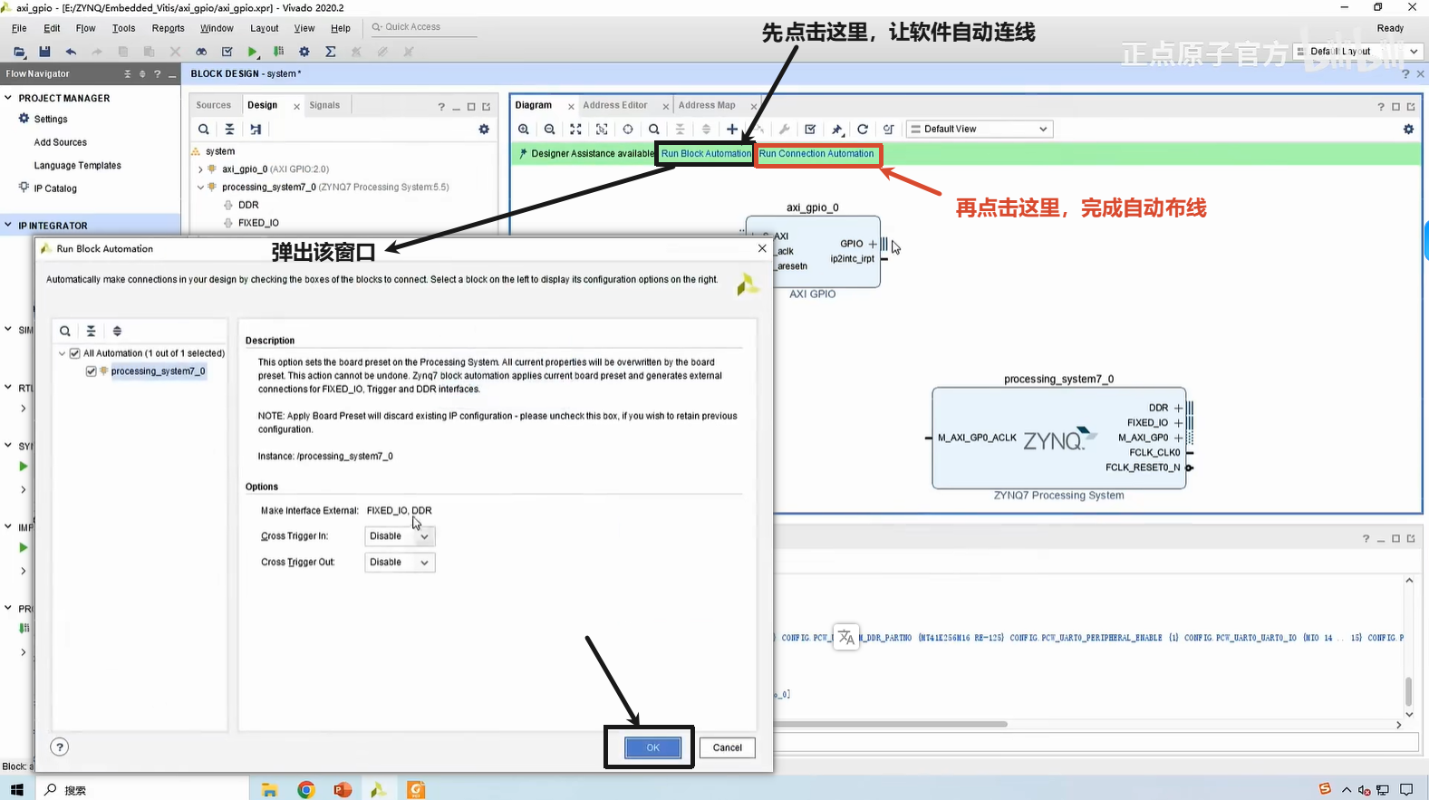Zoom in on the Diagram canvas

pos(524,130)
